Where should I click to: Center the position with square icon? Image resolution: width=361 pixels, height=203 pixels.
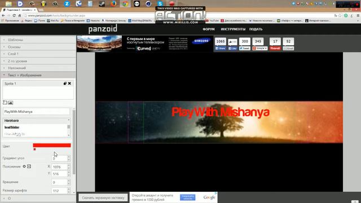pos(29,166)
